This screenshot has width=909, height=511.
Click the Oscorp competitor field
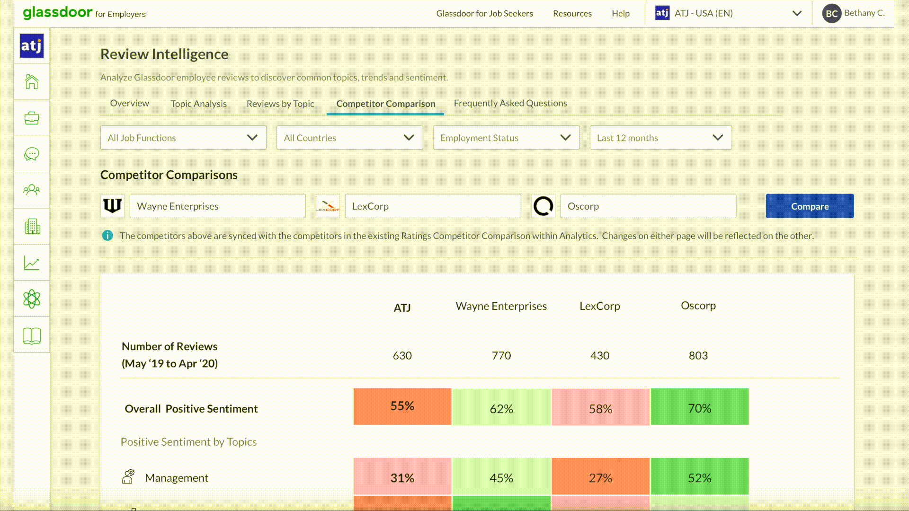coord(648,206)
